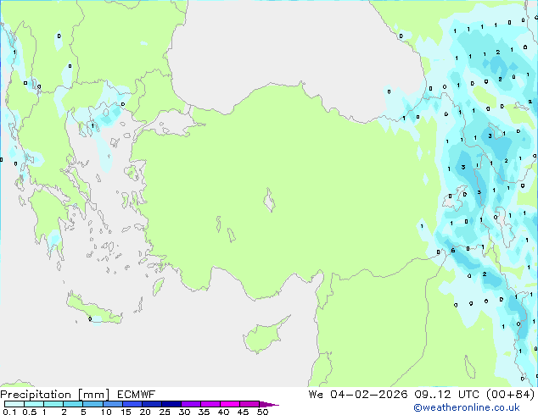The image size is (538, 415).
Task: Choose the 20–25 mm dark blue legend box
Action: [x=152, y=404]
